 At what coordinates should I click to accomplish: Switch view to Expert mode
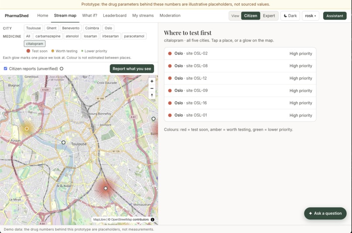coord(269,16)
